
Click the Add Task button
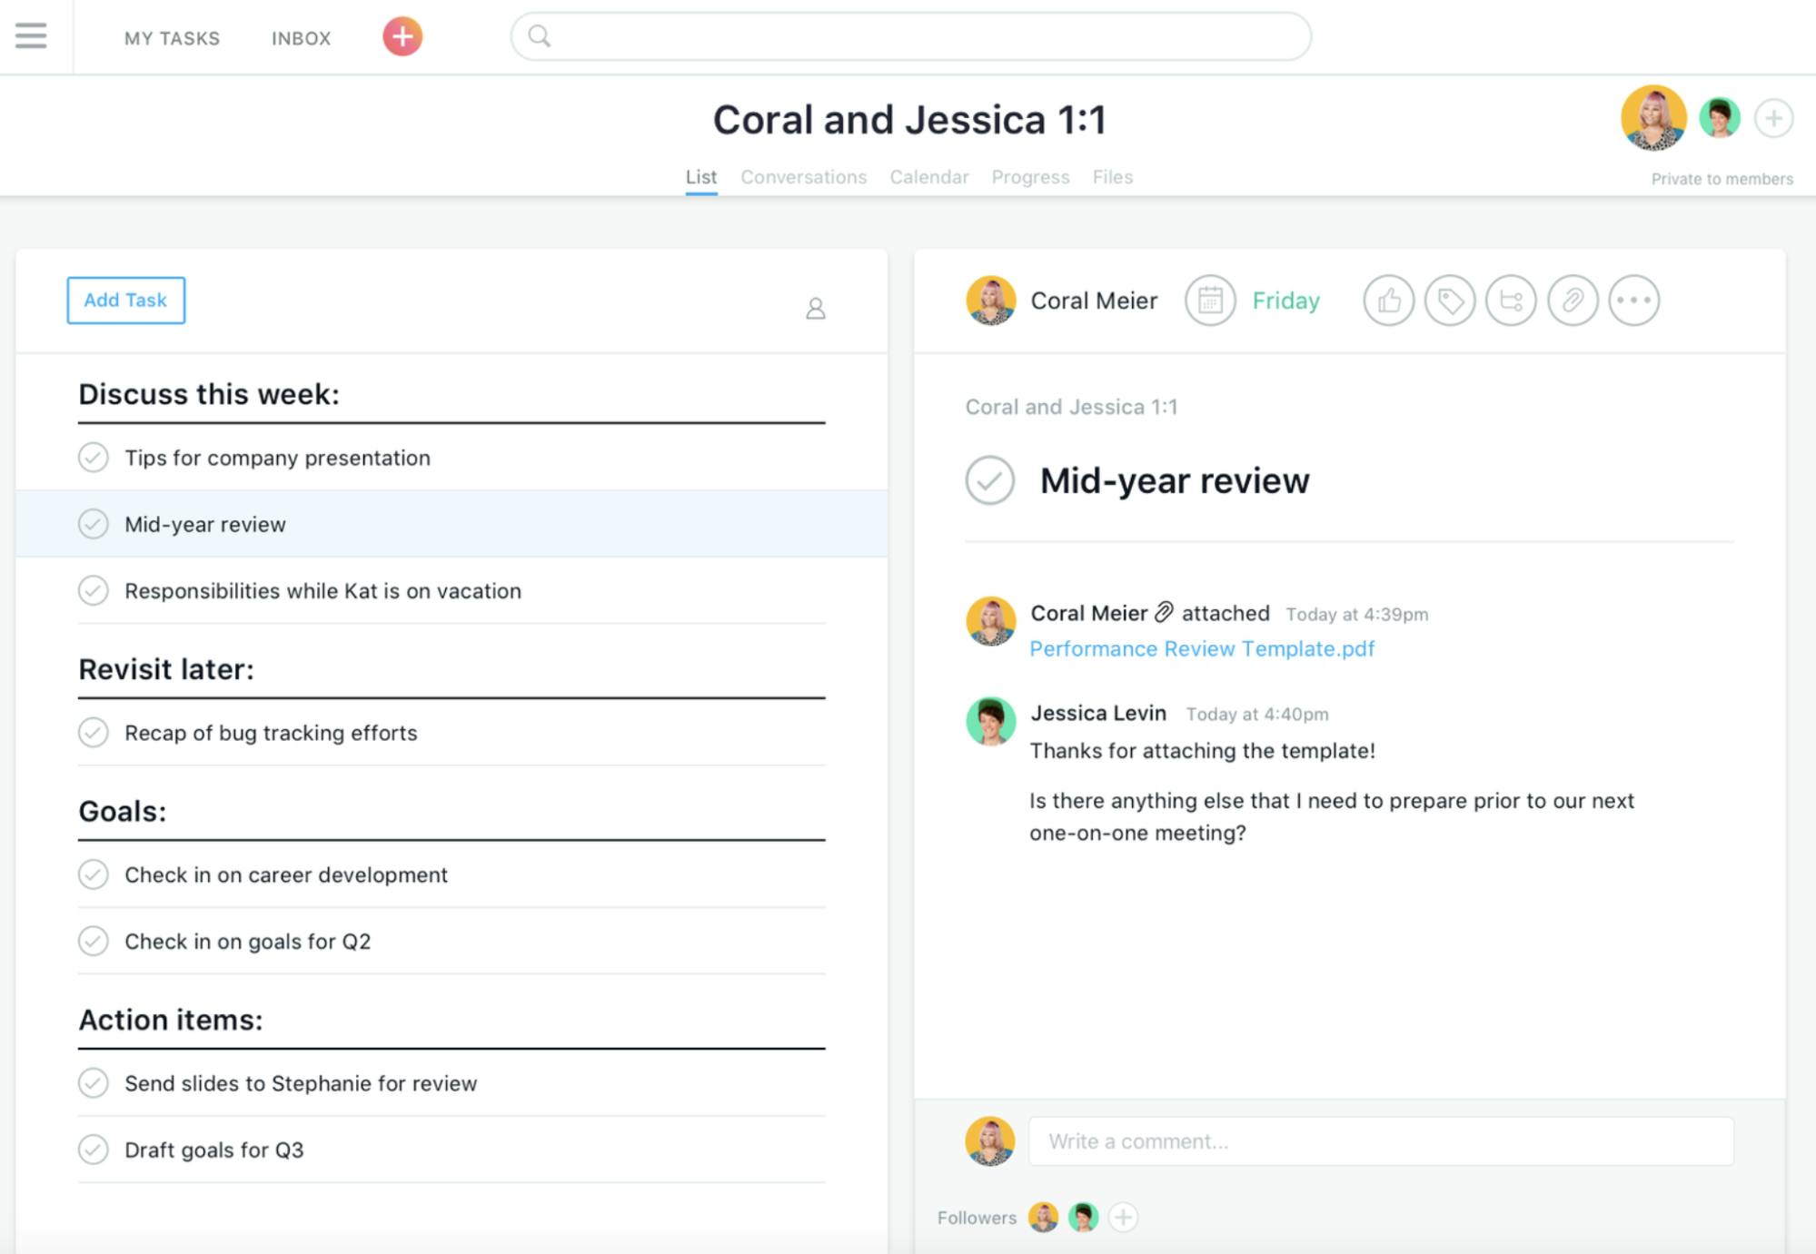pyautogui.click(x=124, y=300)
